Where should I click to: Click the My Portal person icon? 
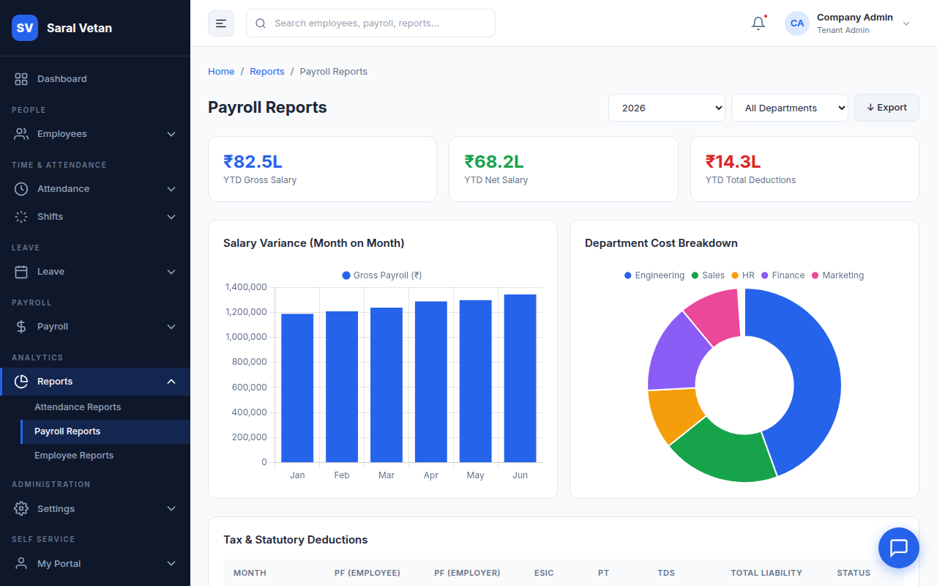pos(21,563)
